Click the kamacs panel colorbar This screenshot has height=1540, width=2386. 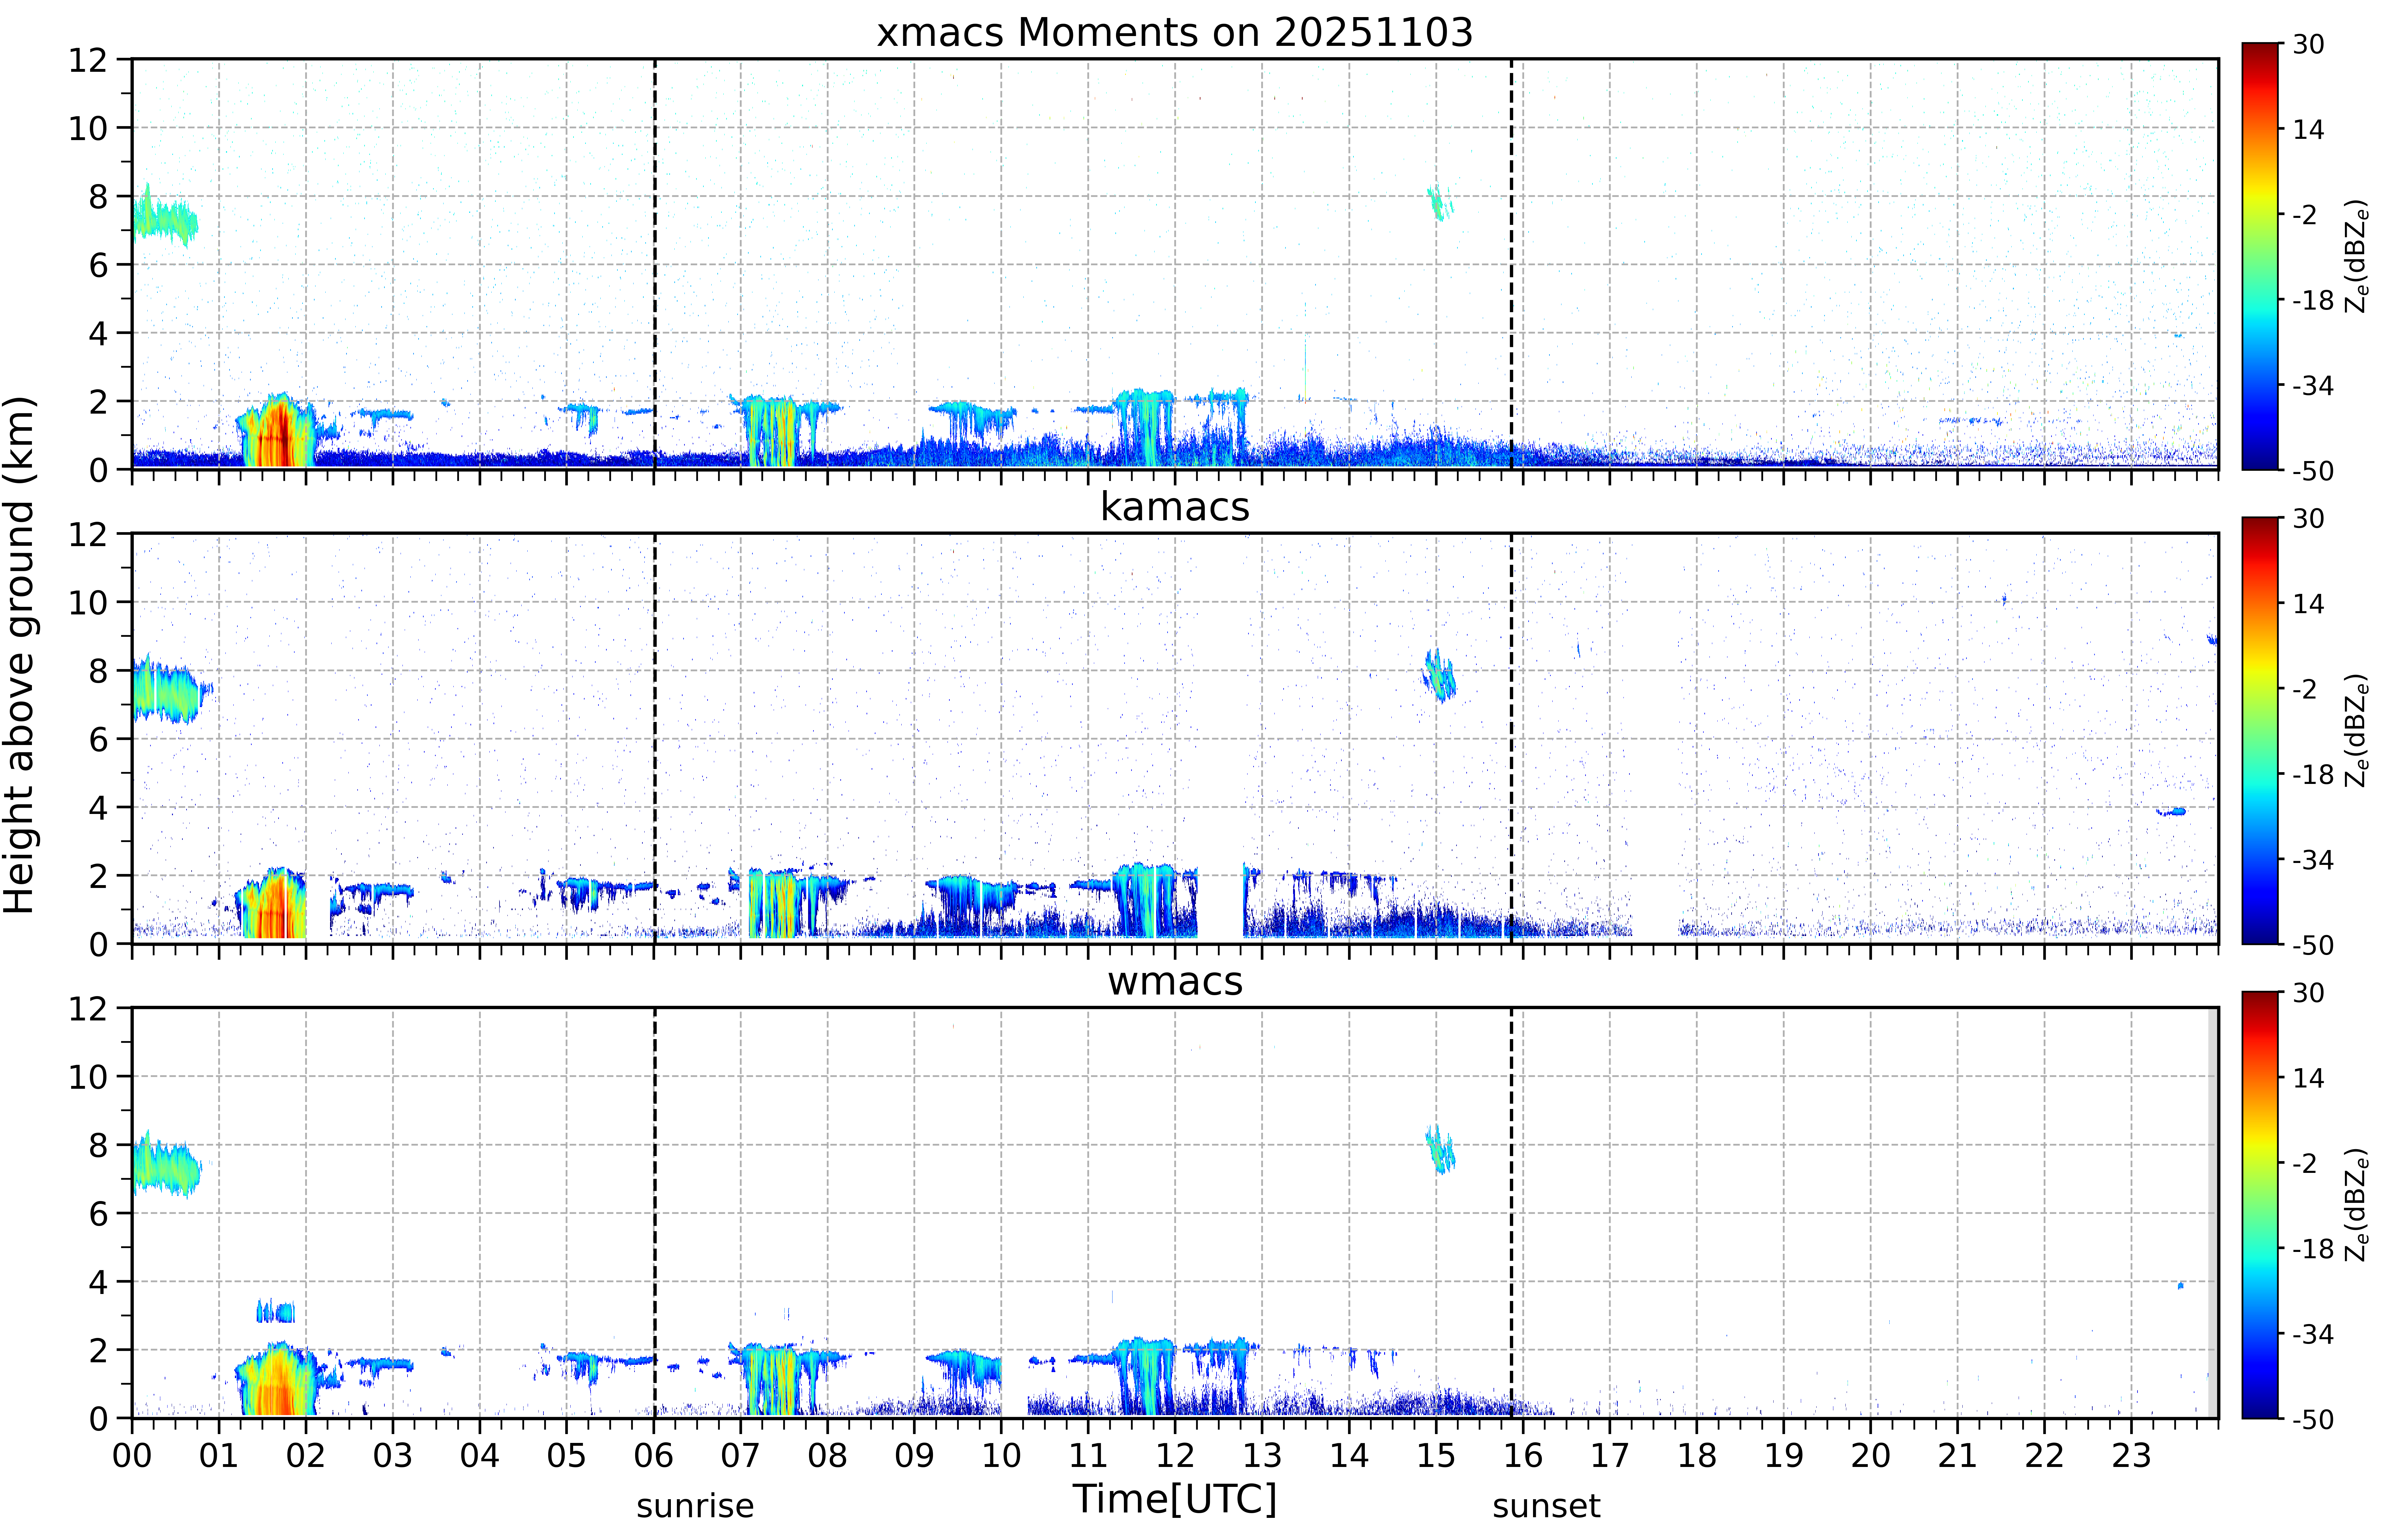(2260, 730)
